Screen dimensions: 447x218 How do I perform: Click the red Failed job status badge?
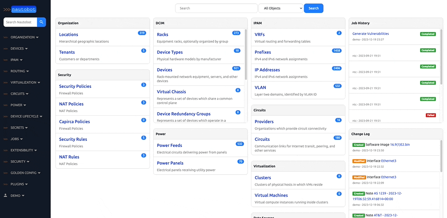pos(431,115)
